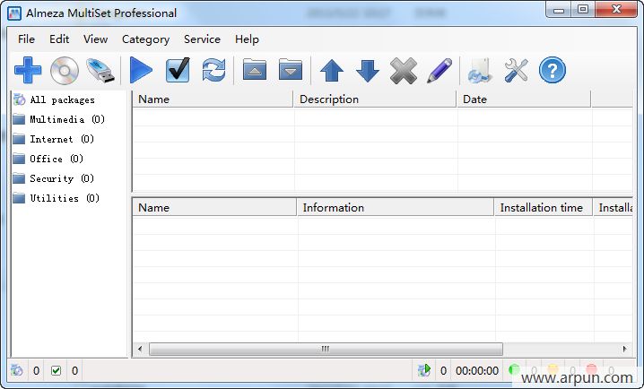The image size is (644, 389).
Task: Click the pencil edit icon
Action: tap(439, 71)
